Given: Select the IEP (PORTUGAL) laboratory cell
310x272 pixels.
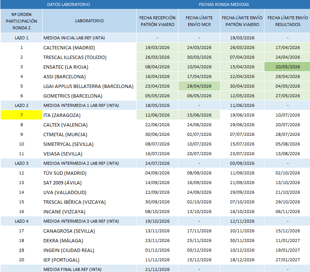Looking at the screenshot, I should [x=89, y=260].
